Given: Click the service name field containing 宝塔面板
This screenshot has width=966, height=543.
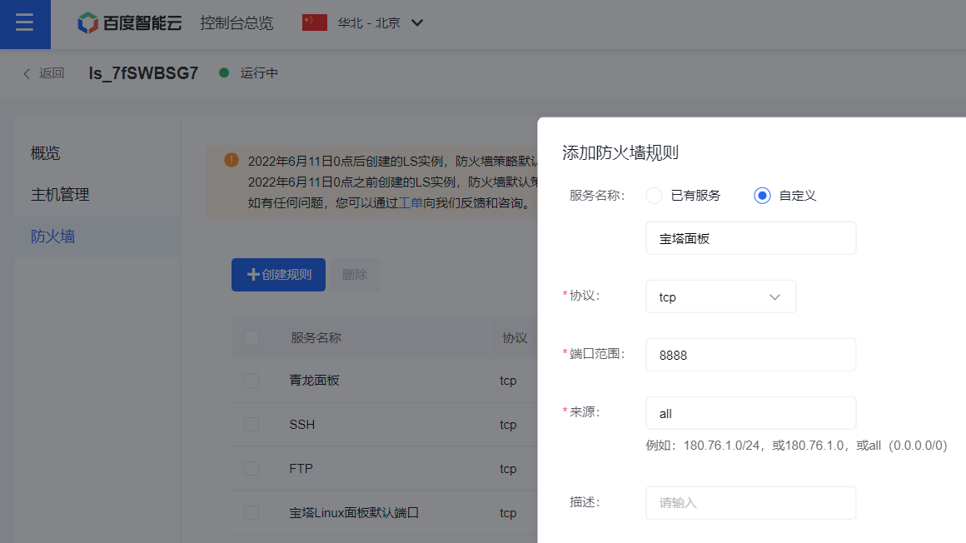Looking at the screenshot, I should [751, 238].
